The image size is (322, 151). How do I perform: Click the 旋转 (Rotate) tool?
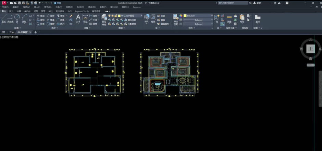50,16
